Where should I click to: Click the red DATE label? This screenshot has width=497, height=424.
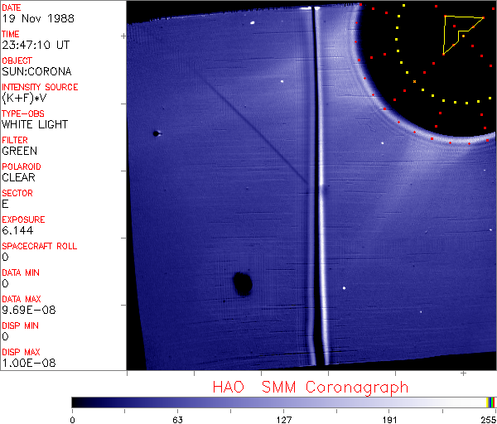(x=12, y=7)
